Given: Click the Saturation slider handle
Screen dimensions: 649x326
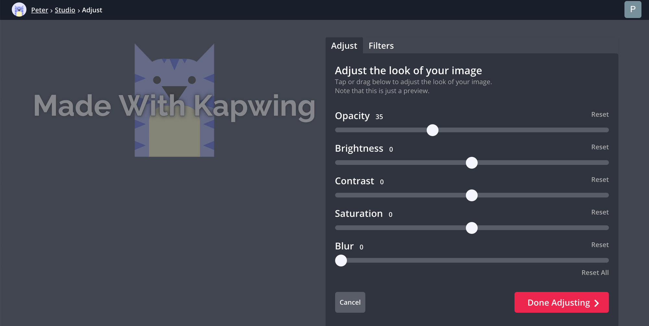Looking at the screenshot, I should click(x=471, y=228).
